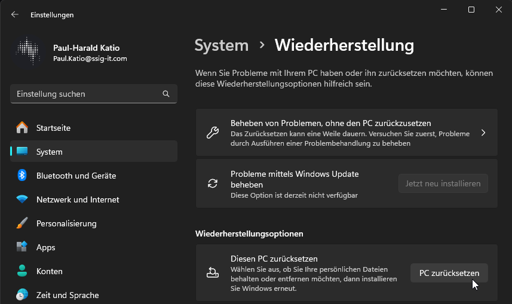Click the reset PC icon
Screen dimensions: 512x304
coord(213,273)
